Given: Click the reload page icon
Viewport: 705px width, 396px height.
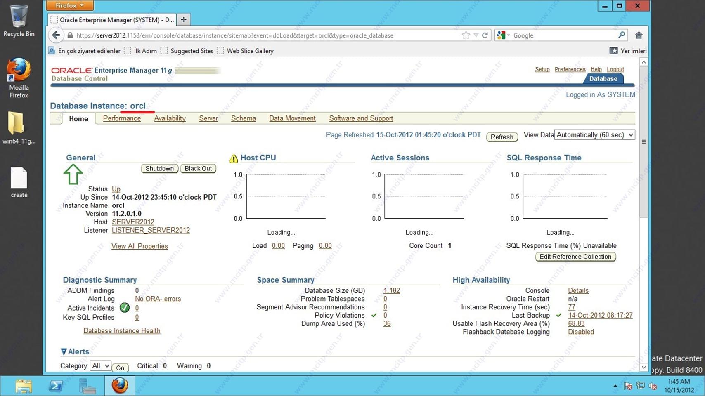Looking at the screenshot, I should (x=485, y=35).
